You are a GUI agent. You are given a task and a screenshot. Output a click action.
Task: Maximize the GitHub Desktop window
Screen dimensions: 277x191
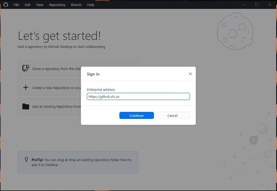[257, 5]
